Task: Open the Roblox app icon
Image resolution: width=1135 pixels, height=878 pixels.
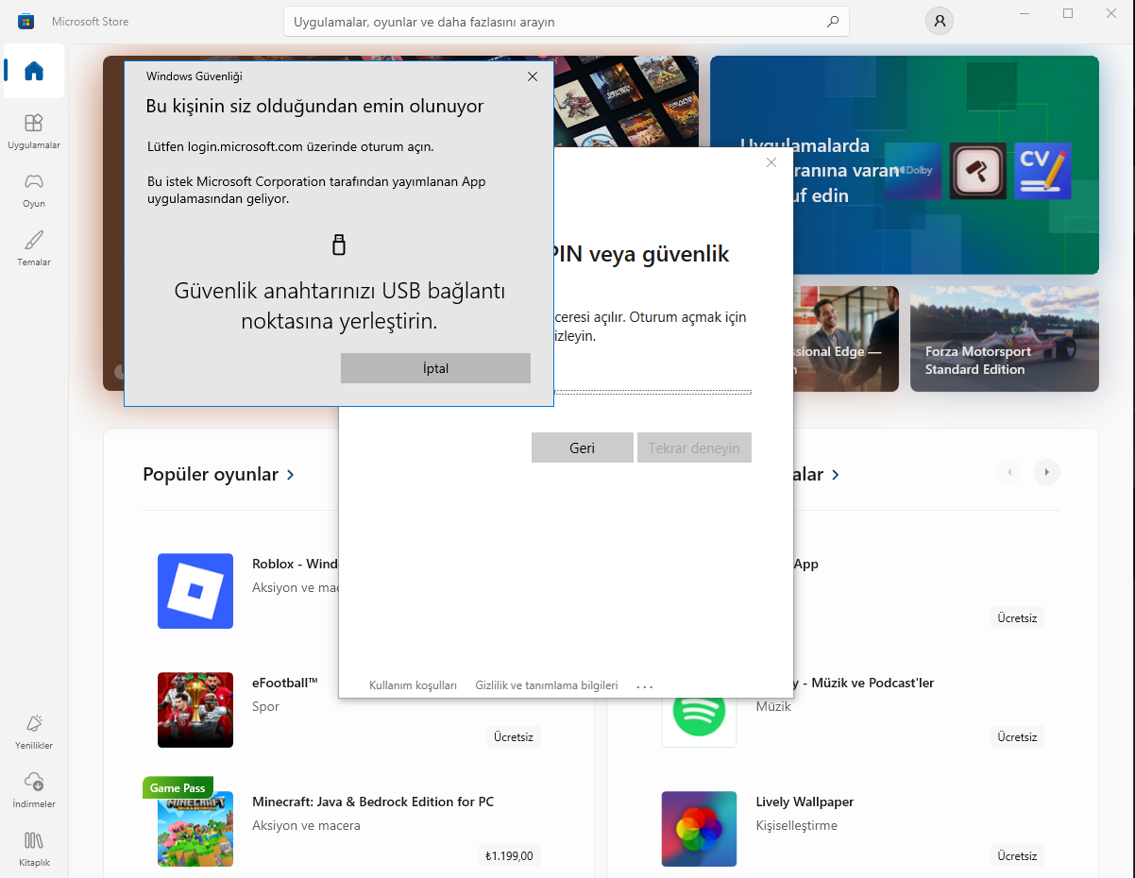Action: click(x=195, y=591)
